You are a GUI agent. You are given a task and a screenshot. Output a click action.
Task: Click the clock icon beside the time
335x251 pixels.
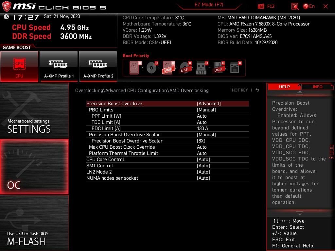[x=7, y=17]
